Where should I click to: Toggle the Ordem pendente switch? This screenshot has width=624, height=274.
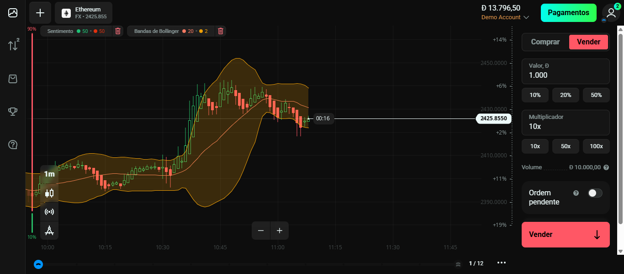595,193
